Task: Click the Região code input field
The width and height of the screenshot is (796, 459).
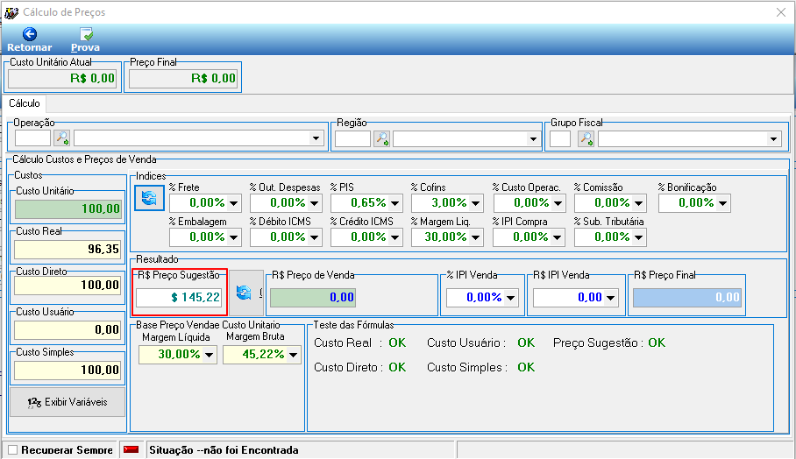Action: (352, 138)
